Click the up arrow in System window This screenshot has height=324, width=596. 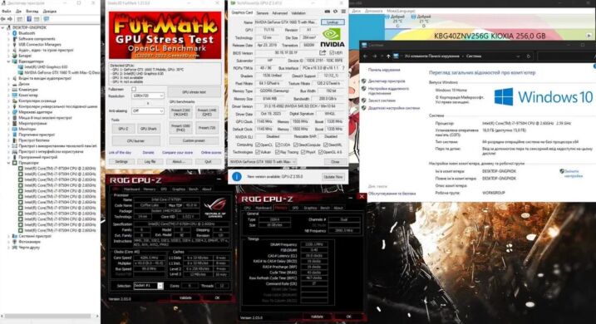tap(388, 56)
